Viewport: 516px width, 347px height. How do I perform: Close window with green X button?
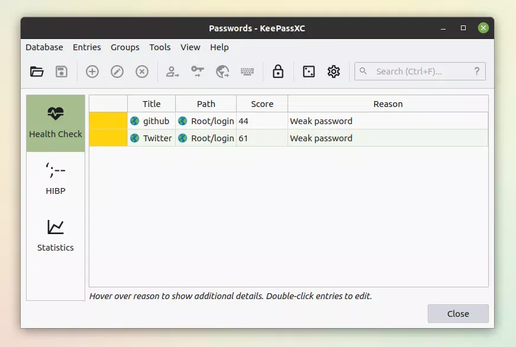(483, 28)
